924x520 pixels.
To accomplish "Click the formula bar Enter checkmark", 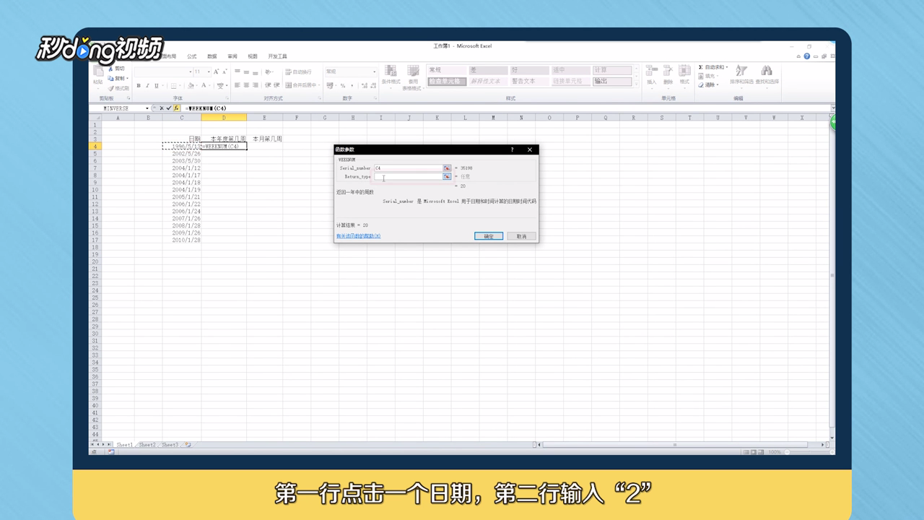I will (168, 108).
